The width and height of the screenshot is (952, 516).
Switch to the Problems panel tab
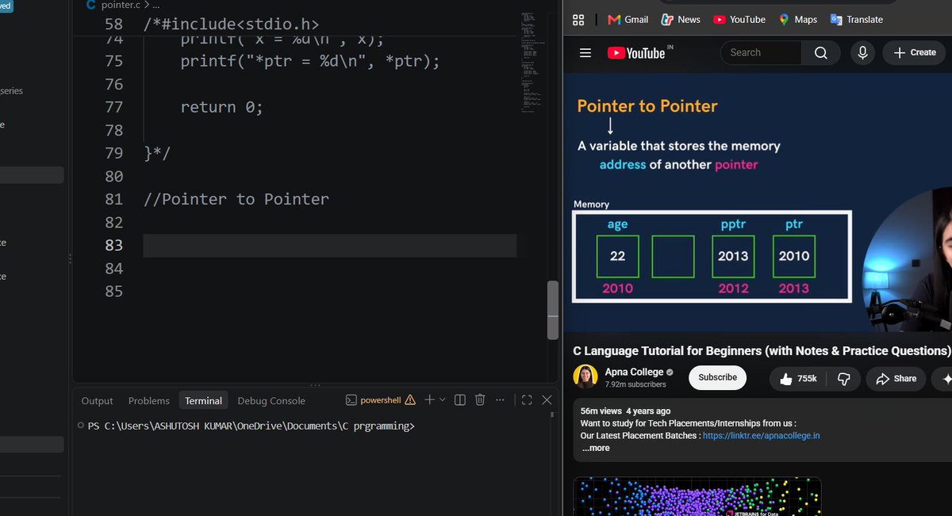[x=149, y=400]
